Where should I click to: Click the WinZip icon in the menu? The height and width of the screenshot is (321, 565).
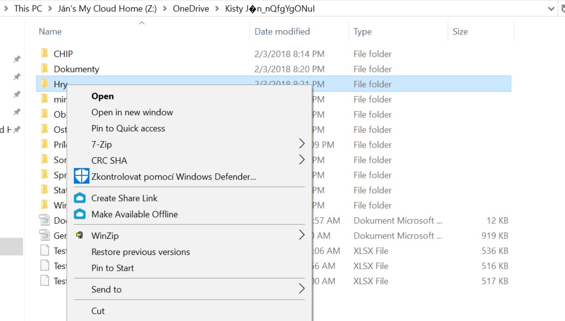(x=80, y=236)
